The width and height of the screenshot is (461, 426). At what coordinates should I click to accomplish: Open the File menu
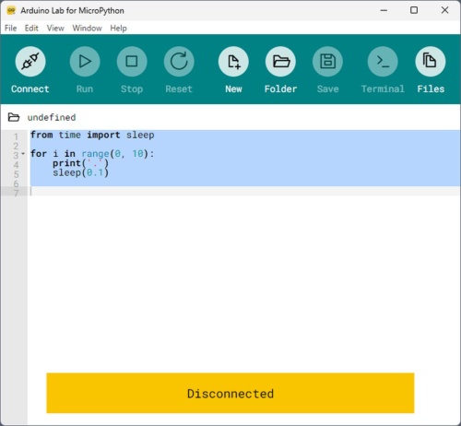pyautogui.click(x=11, y=29)
